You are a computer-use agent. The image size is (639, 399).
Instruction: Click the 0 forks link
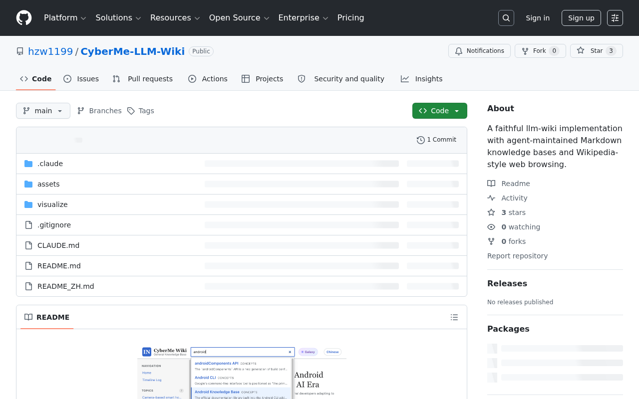point(507,241)
